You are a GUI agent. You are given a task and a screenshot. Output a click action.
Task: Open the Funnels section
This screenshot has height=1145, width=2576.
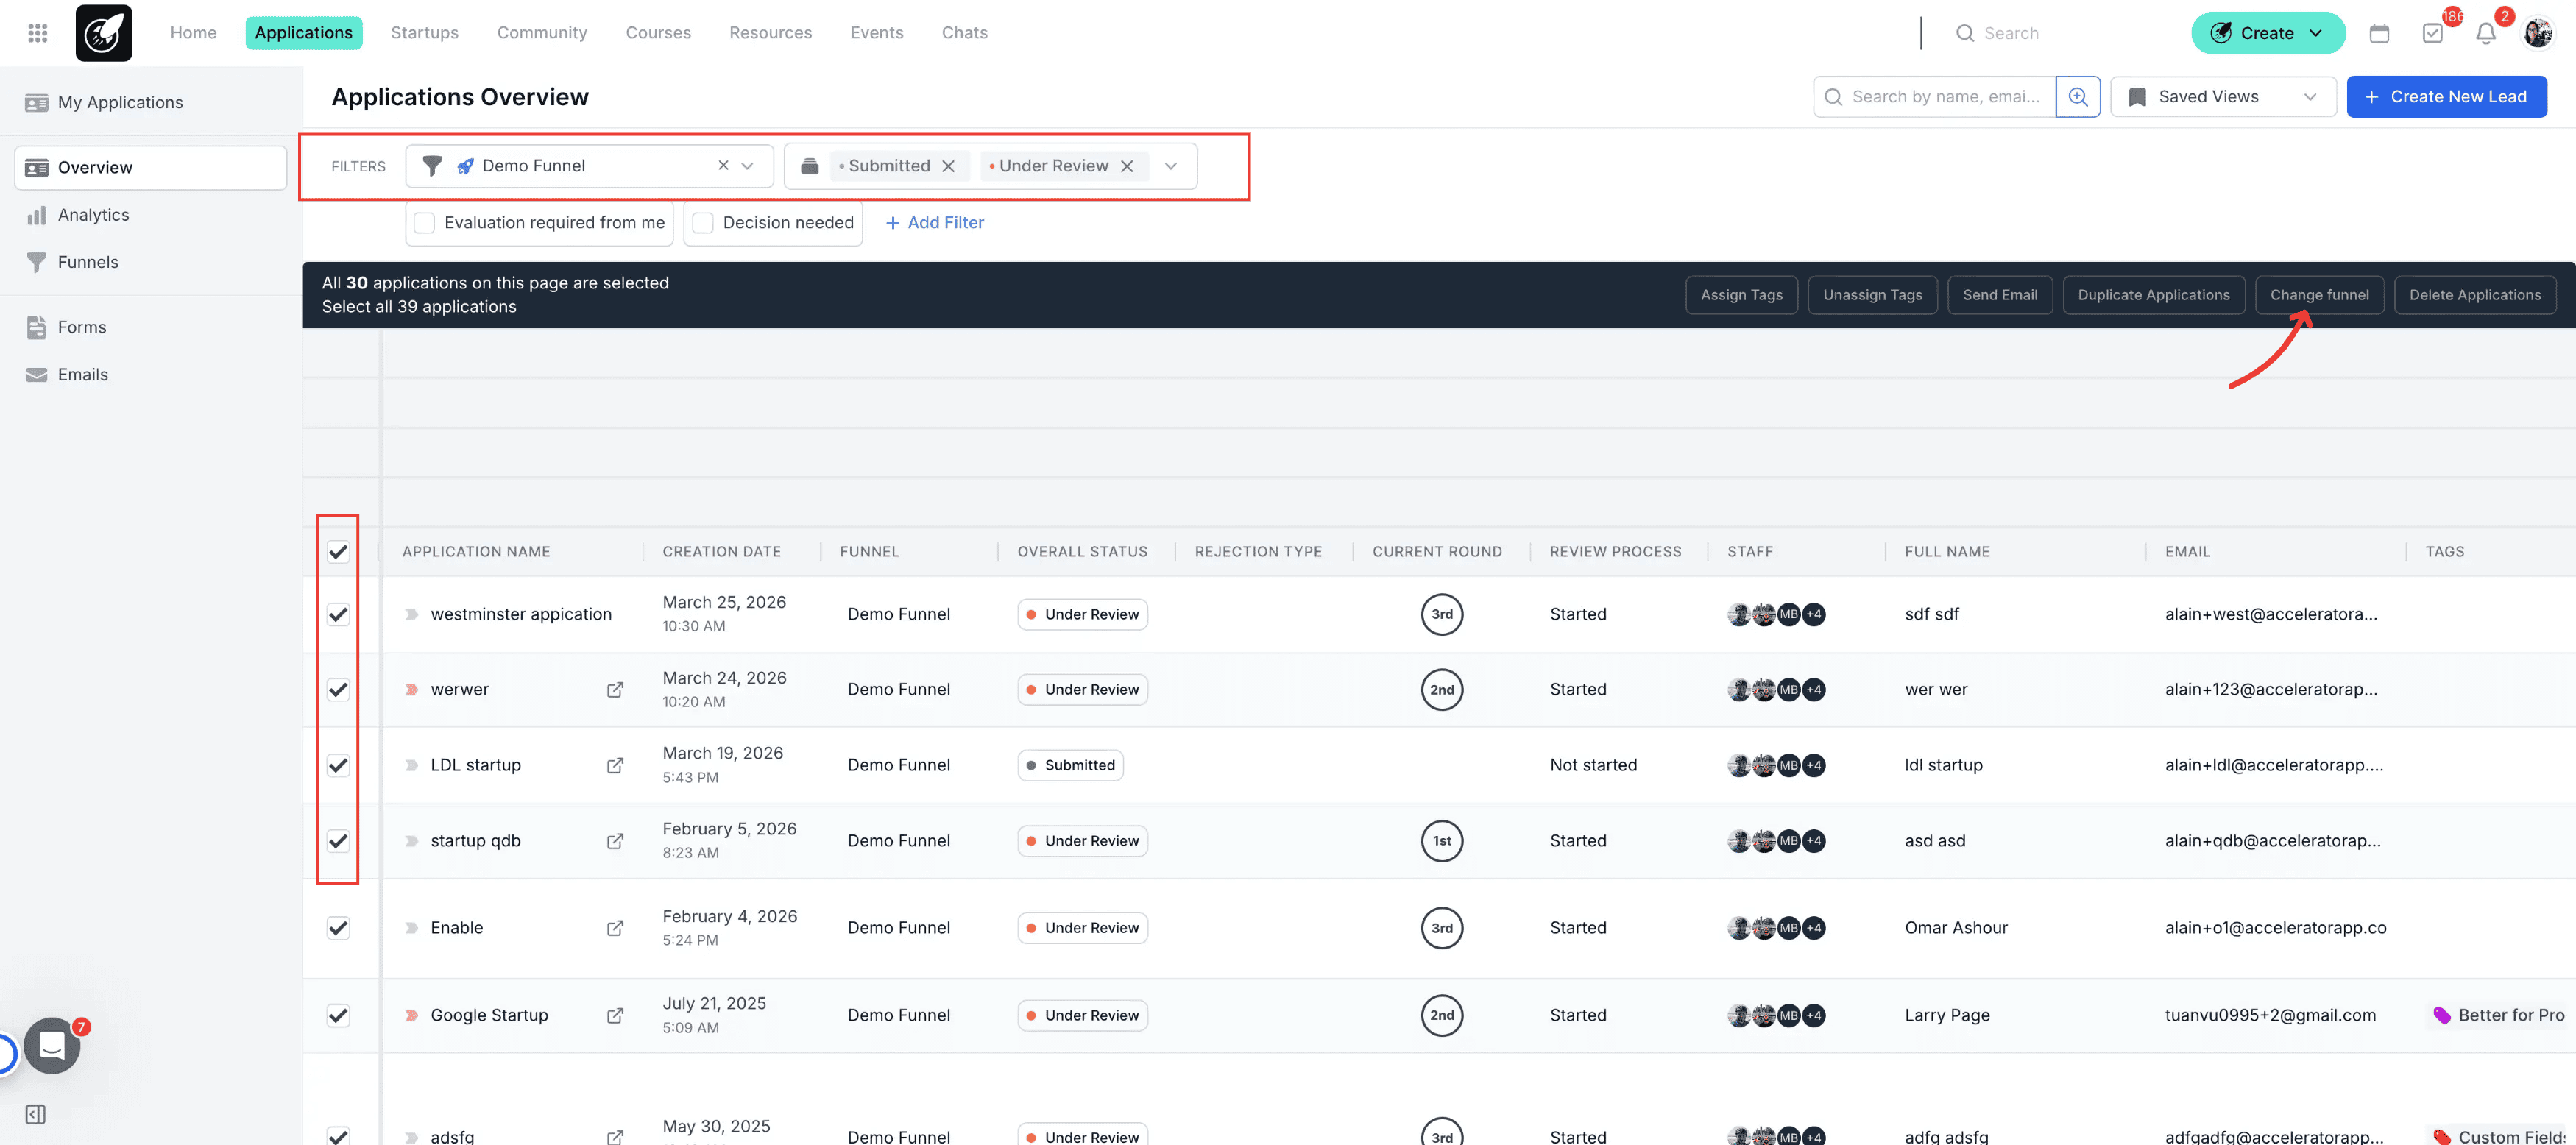(x=88, y=262)
